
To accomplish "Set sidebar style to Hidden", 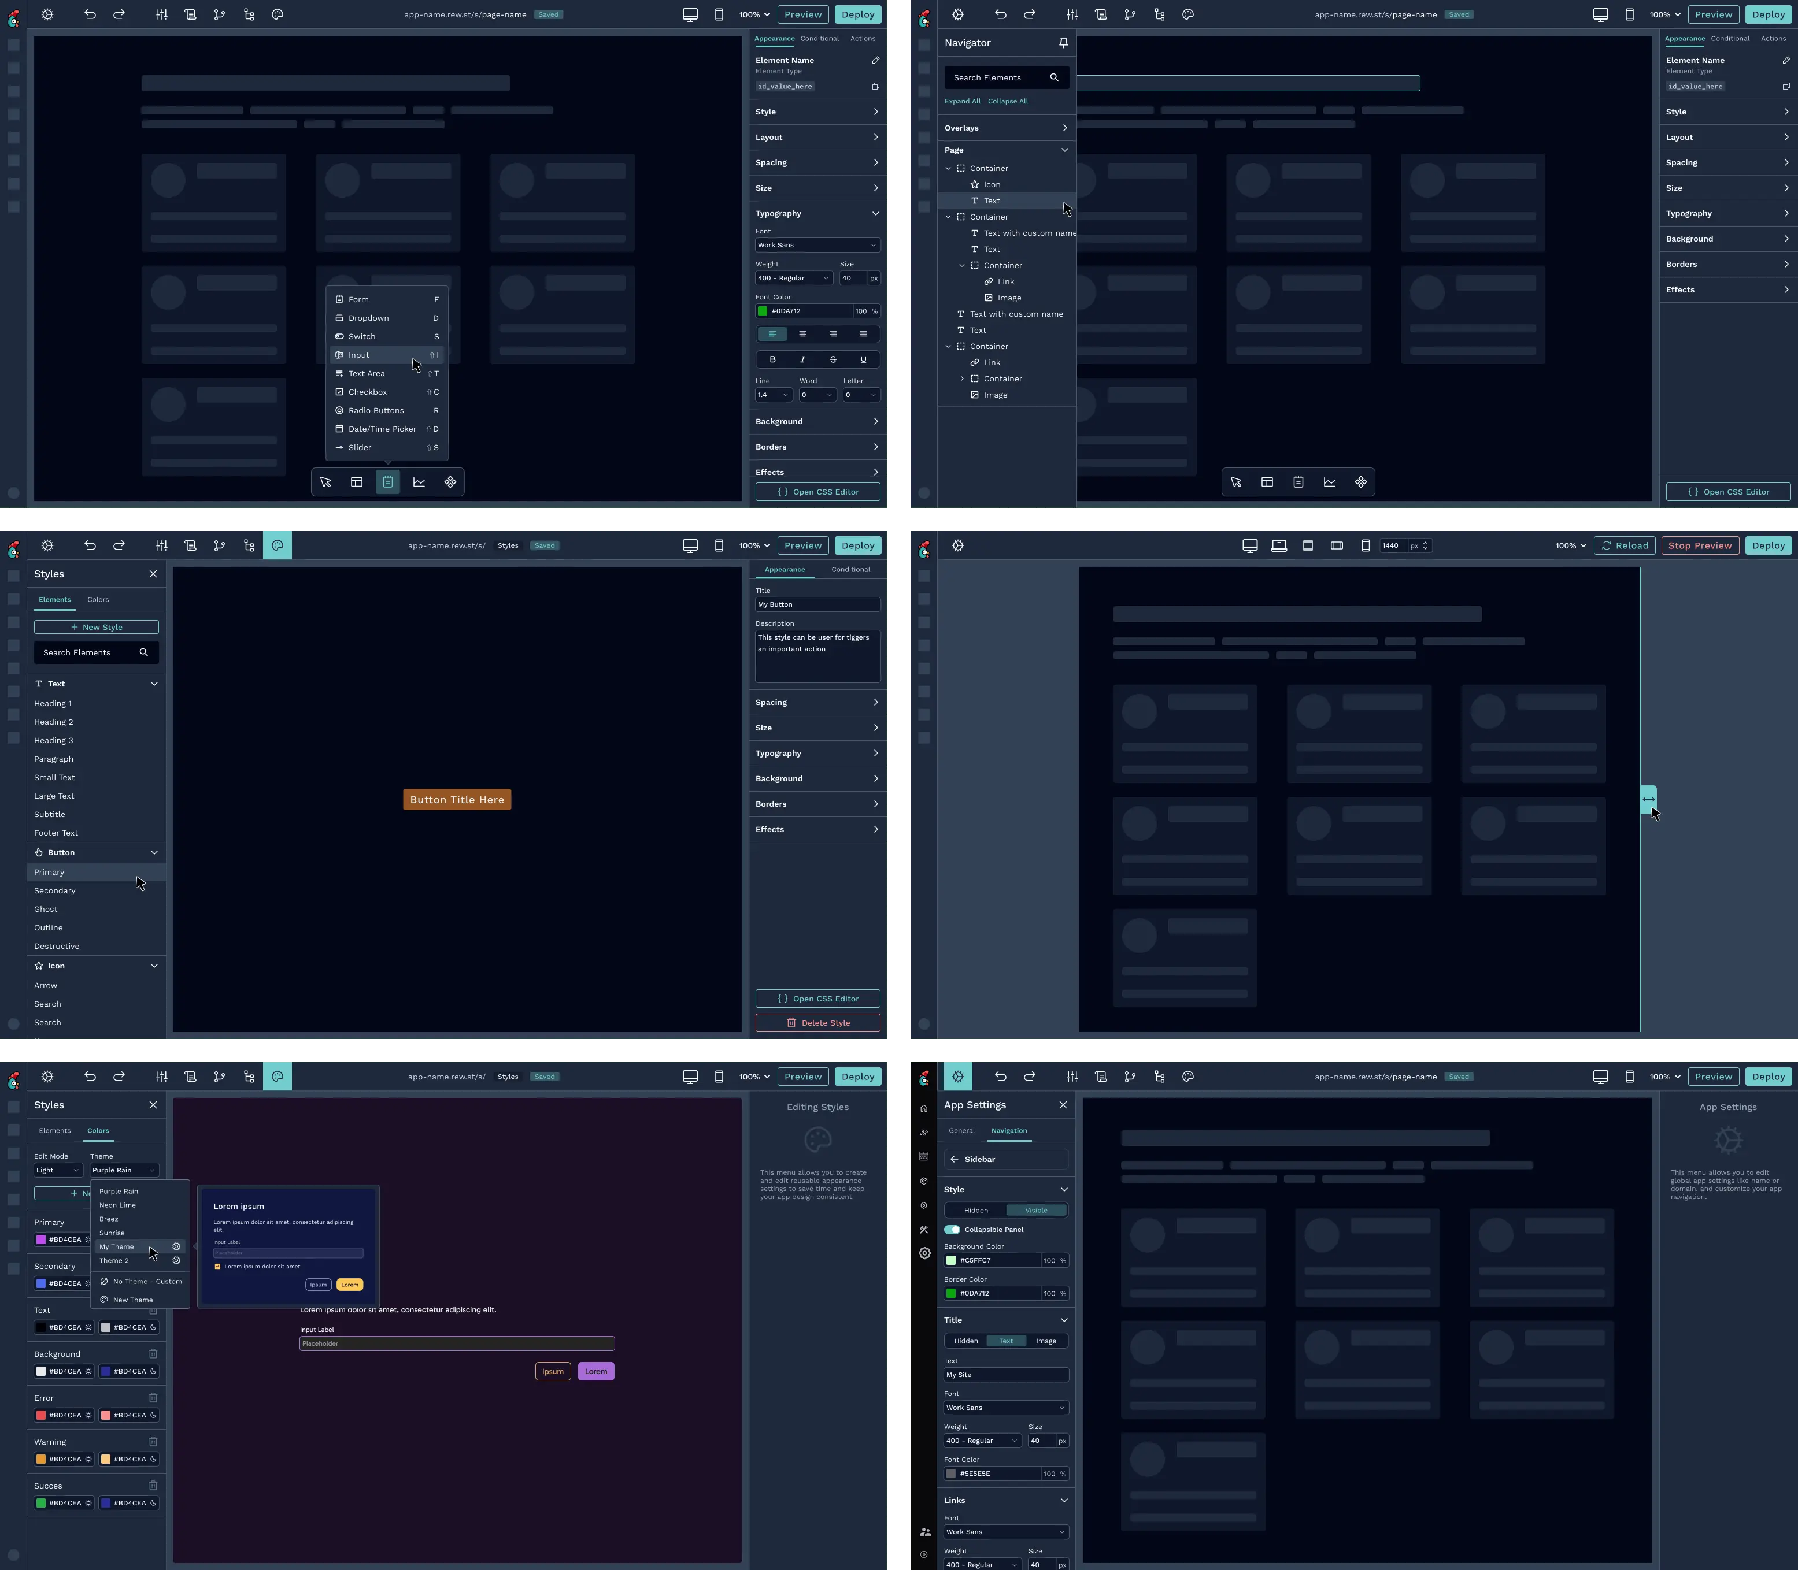I will pyautogui.click(x=976, y=1210).
